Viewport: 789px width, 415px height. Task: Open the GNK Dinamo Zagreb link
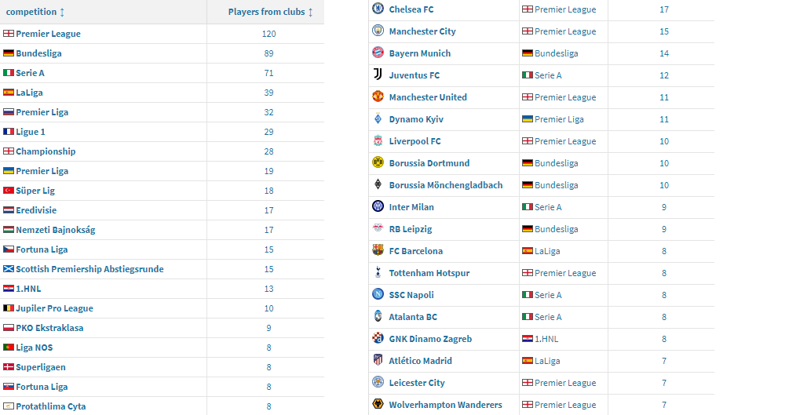(x=430, y=339)
